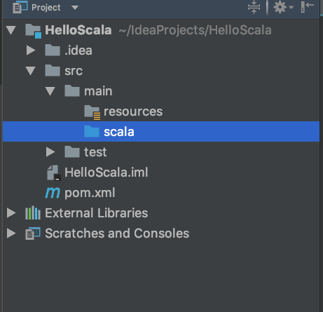This screenshot has height=312, width=323.
Task: Select the scala source folder
Action: [161, 132]
